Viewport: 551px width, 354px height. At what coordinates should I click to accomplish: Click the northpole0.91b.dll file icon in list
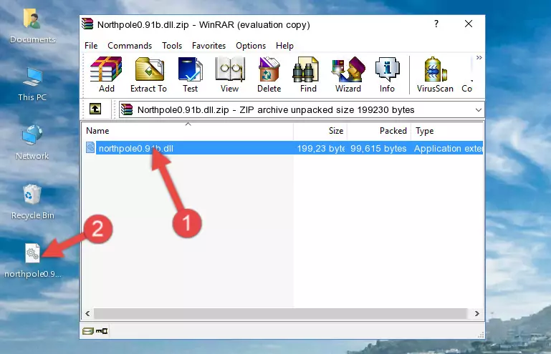pos(90,148)
